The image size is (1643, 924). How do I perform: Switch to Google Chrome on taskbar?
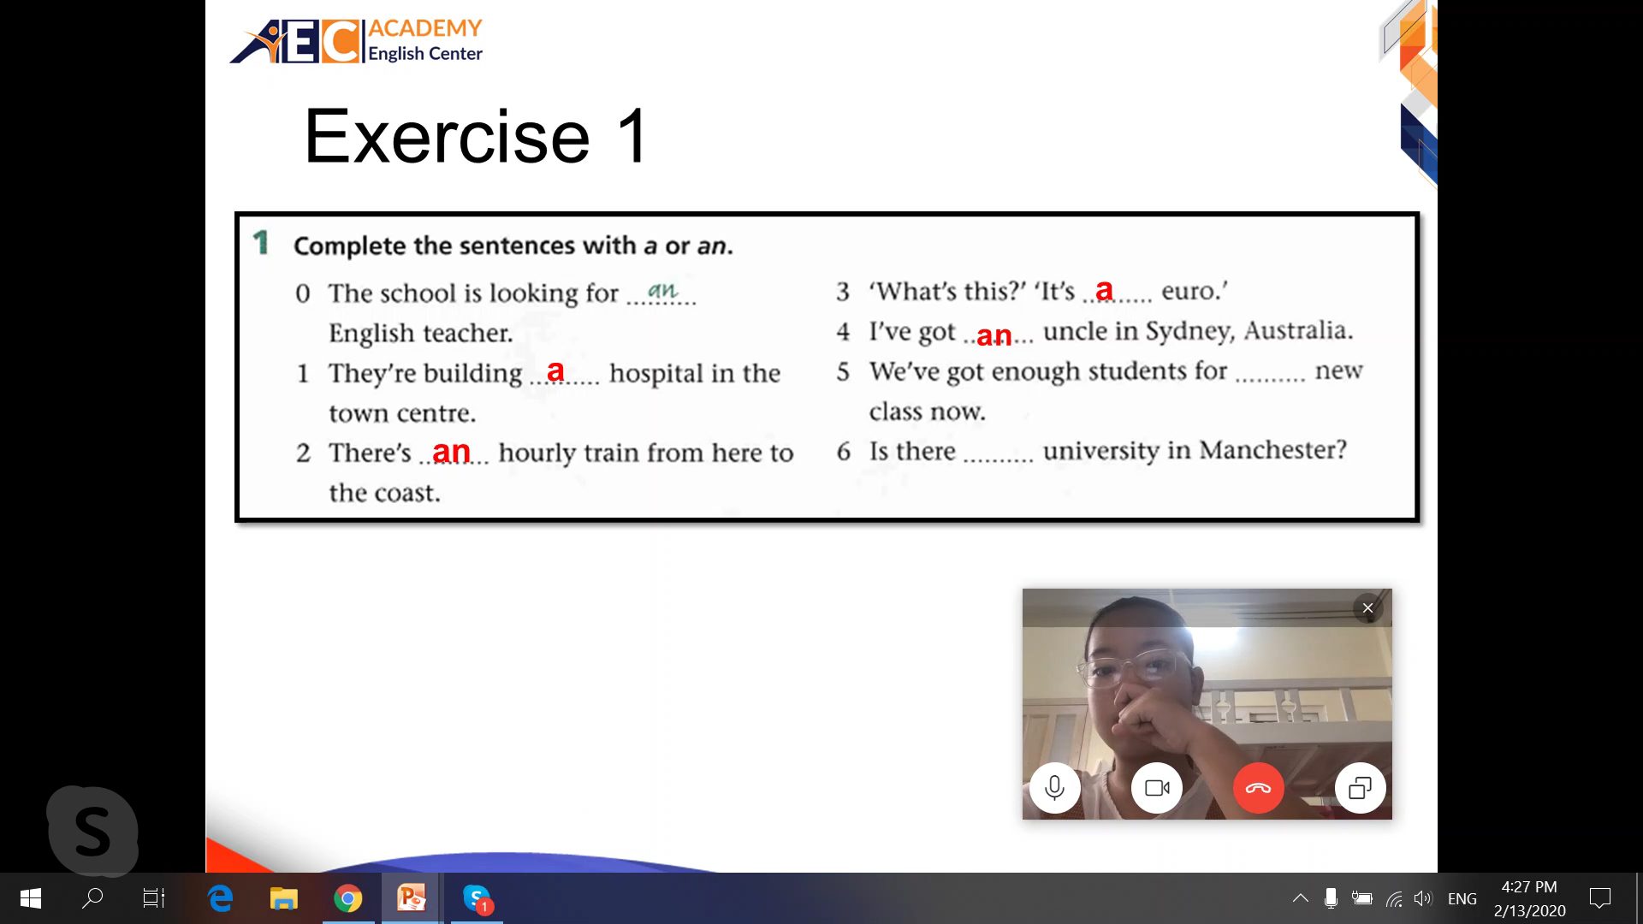pos(347,898)
